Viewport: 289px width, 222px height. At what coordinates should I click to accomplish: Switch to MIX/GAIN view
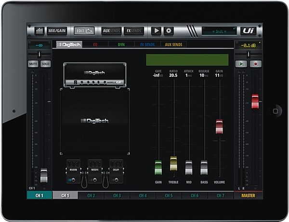57,31
